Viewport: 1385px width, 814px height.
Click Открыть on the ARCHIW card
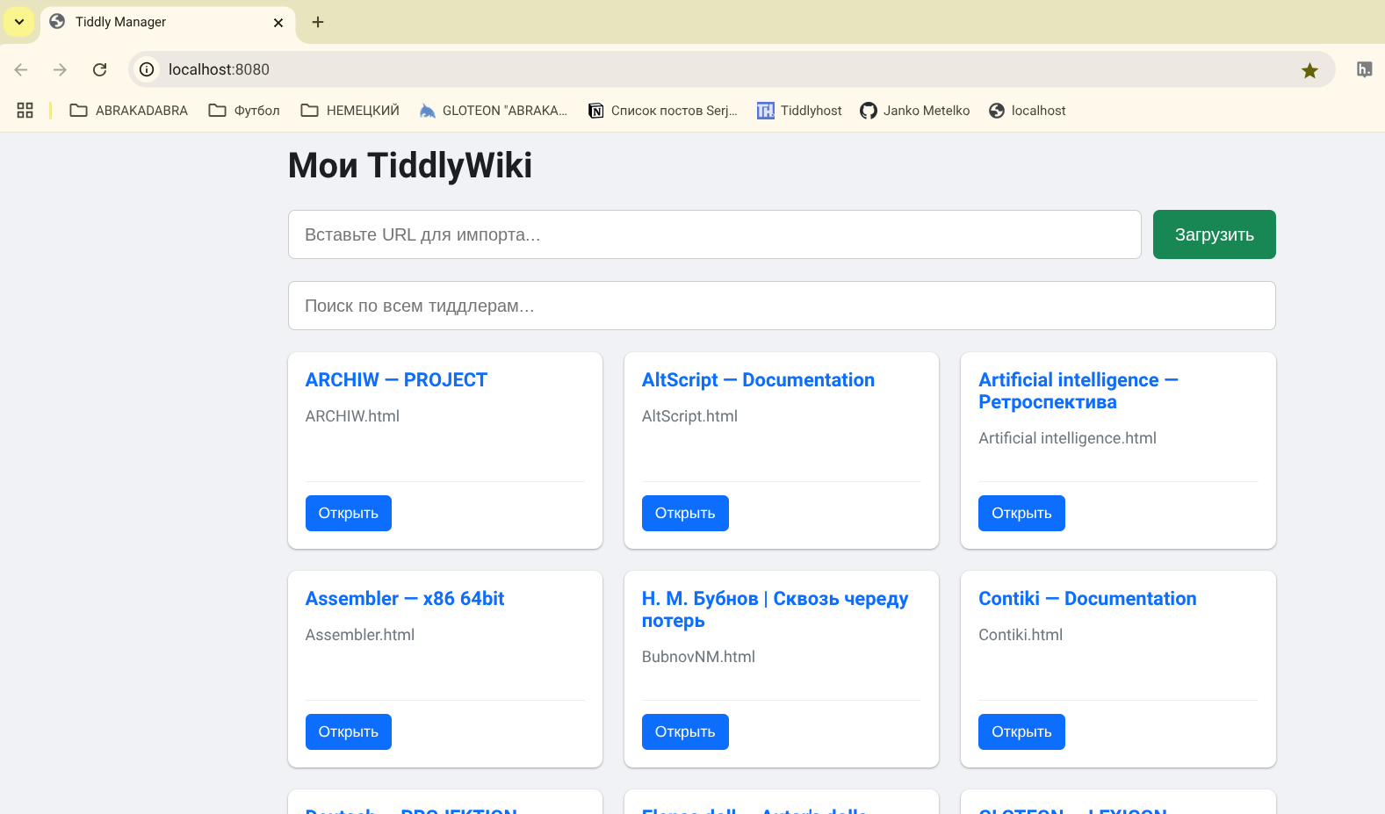pyautogui.click(x=349, y=514)
